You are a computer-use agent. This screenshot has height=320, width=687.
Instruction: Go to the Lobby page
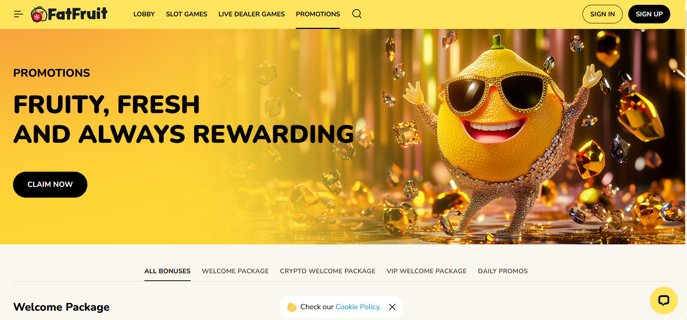144,14
